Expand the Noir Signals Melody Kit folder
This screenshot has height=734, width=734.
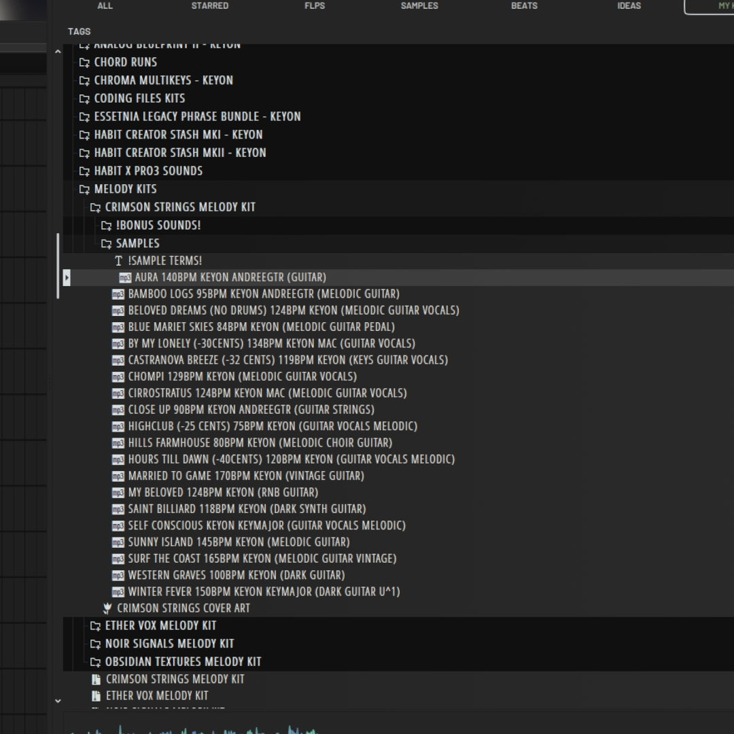(x=95, y=644)
